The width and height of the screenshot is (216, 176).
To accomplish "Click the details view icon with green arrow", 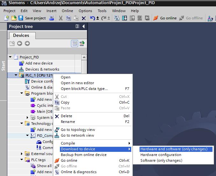I will [x=82, y=44].
